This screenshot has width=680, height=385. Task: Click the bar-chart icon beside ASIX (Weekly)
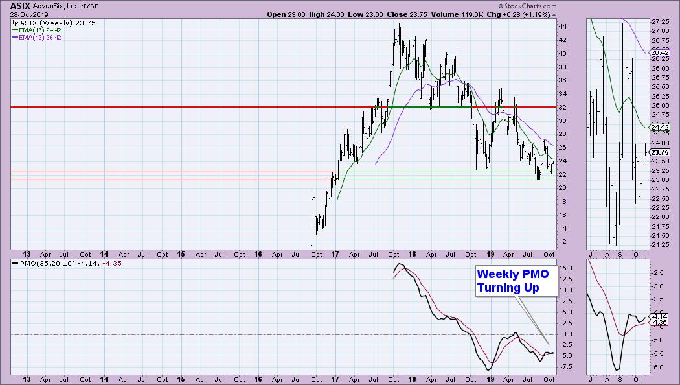(15, 23)
